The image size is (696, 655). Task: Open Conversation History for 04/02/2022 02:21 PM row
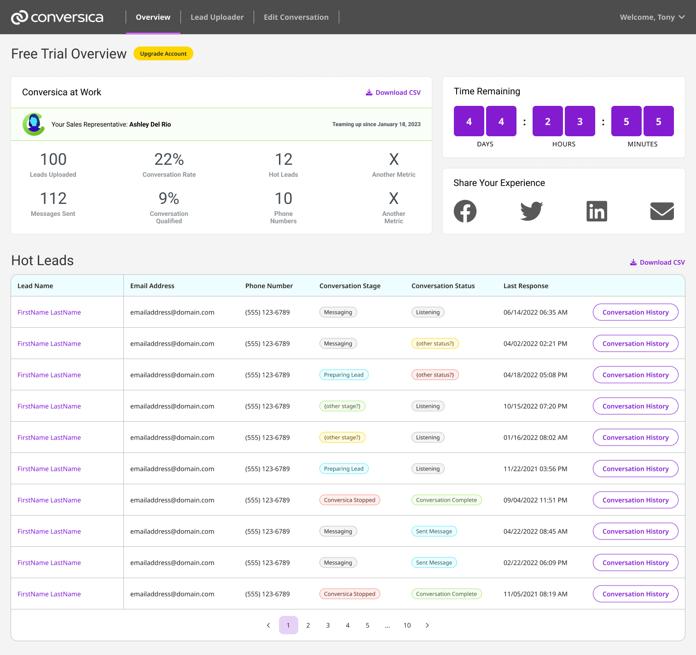tap(635, 343)
